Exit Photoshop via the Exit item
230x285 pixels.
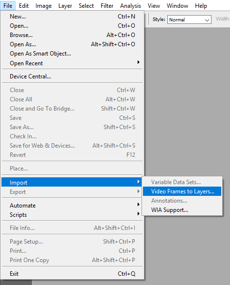point(72,273)
